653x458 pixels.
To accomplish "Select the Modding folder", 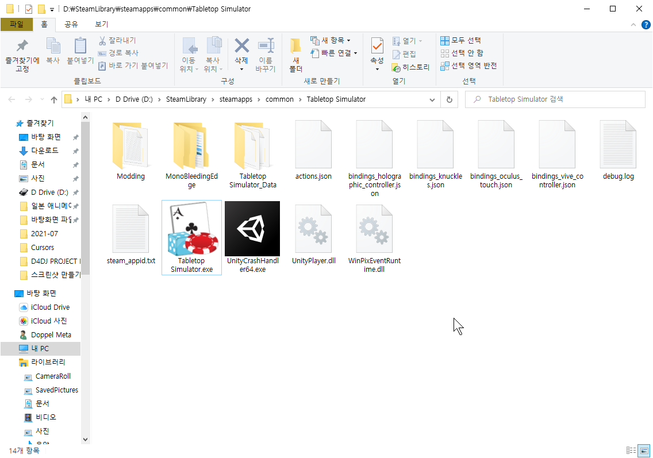I will click(130, 151).
